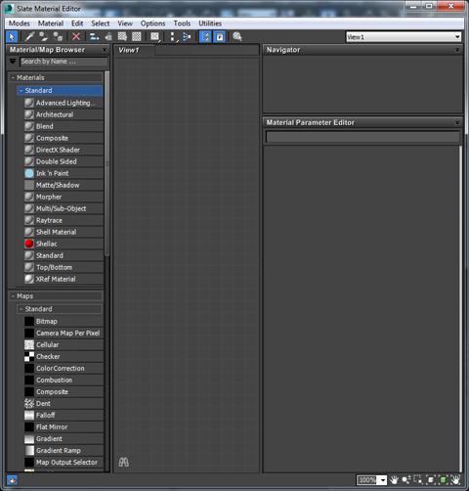
Task: Close the Material/Map Browser panel
Action: coord(105,50)
